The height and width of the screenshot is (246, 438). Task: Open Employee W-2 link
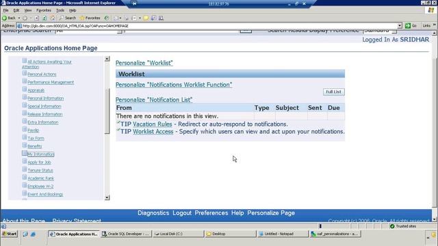(40, 187)
